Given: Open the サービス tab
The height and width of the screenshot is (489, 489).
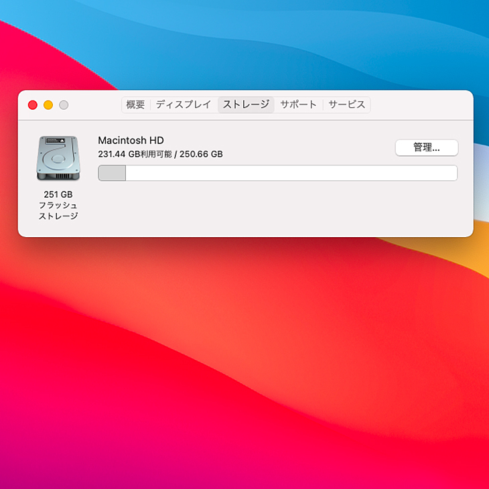Looking at the screenshot, I should [x=346, y=104].
